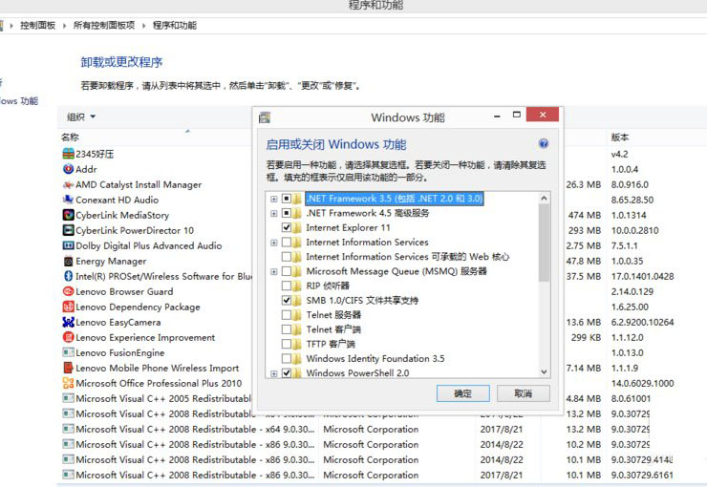Click 名称 column header

pyautogui.click(x=70, y=137)
